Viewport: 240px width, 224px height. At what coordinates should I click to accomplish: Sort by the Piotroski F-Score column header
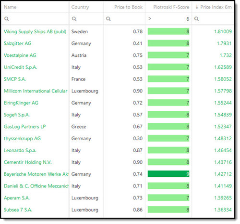coord(171,7)
